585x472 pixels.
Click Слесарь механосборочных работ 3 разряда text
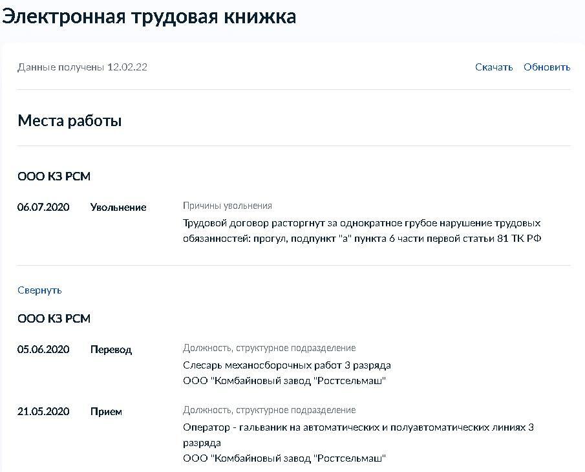(287, 365)
